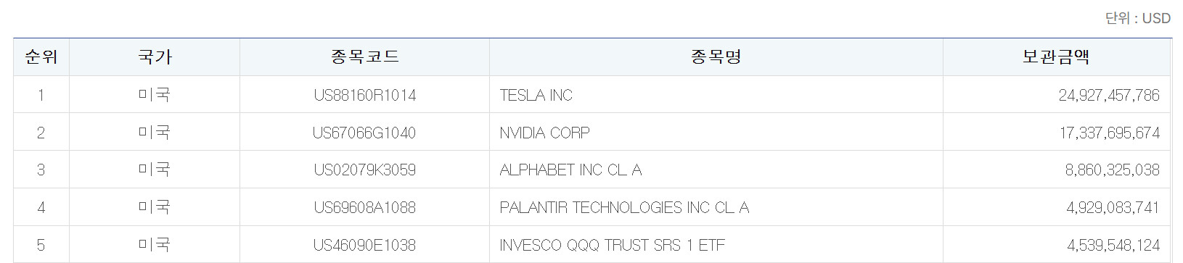Click stock code US67066G1040
Viewport: 1183px width, 263px height.
coord(365,133)
